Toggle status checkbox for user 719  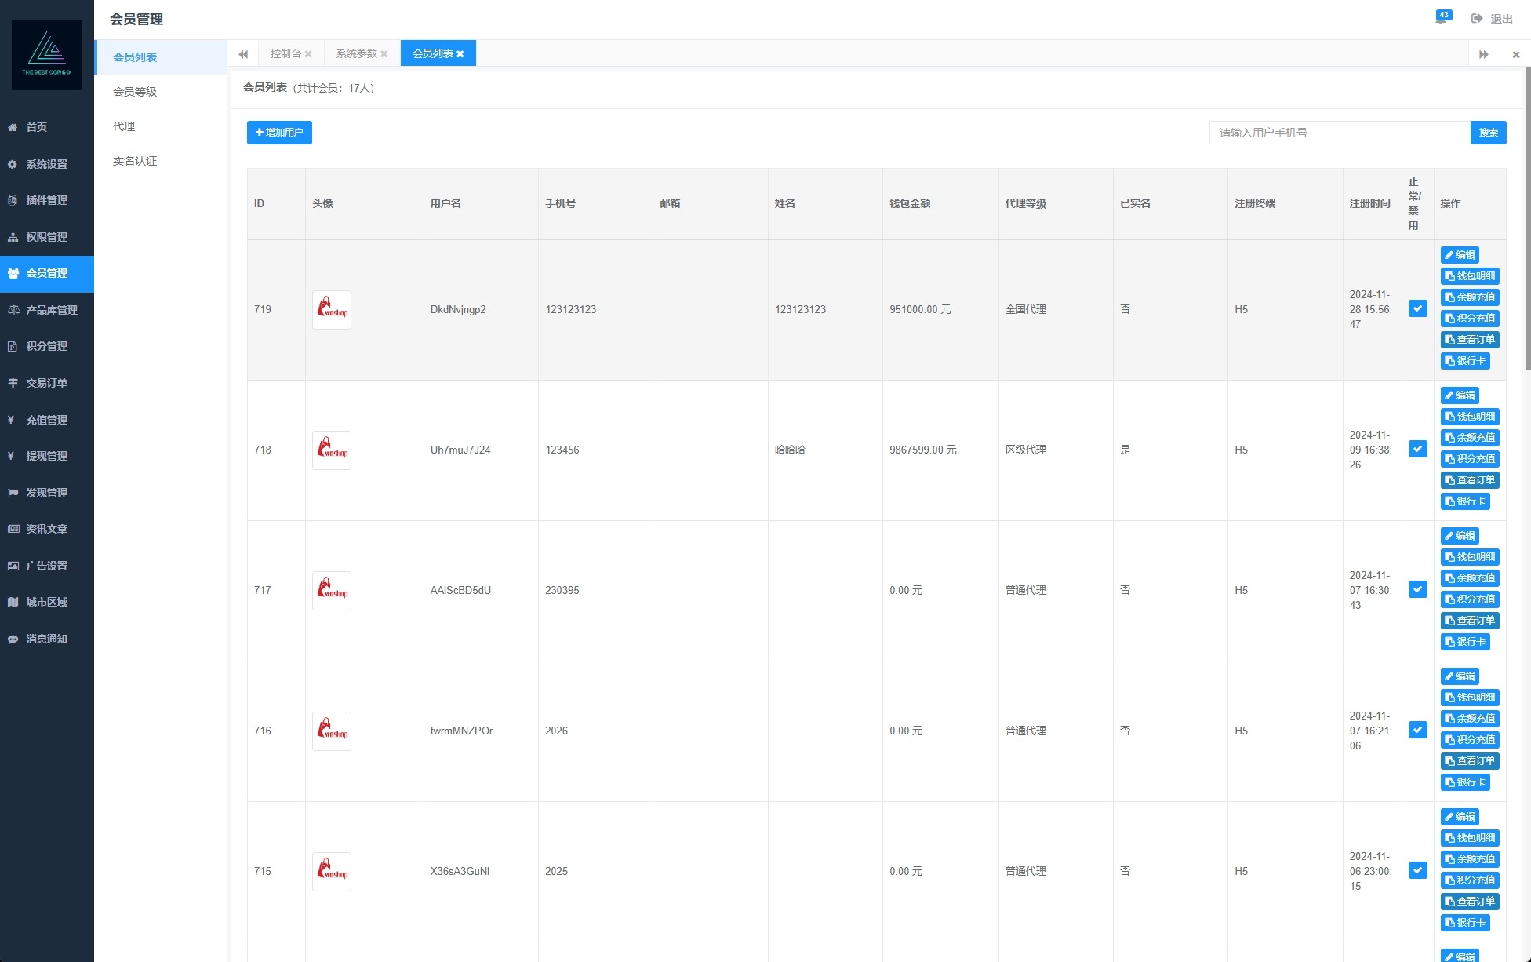[1417, 309]
